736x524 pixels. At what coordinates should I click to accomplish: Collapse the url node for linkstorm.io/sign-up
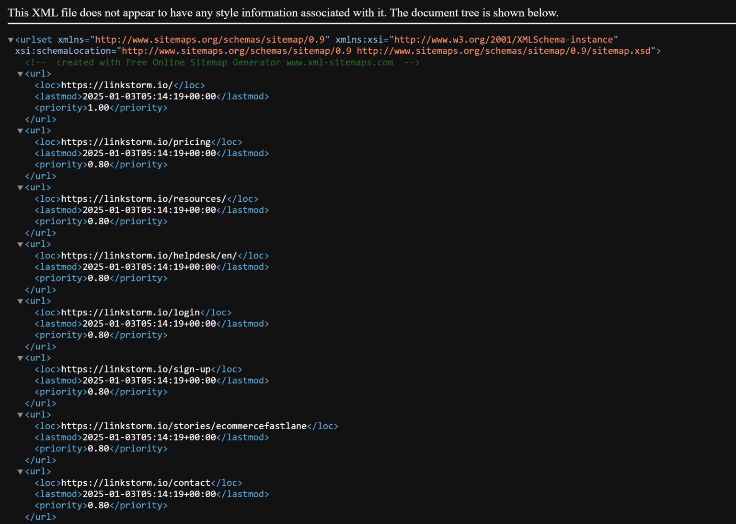pos(20,358)
